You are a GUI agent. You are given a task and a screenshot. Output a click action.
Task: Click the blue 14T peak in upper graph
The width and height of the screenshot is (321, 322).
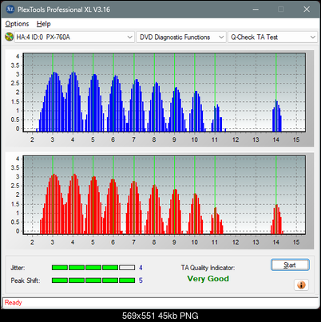coord(277,116)
